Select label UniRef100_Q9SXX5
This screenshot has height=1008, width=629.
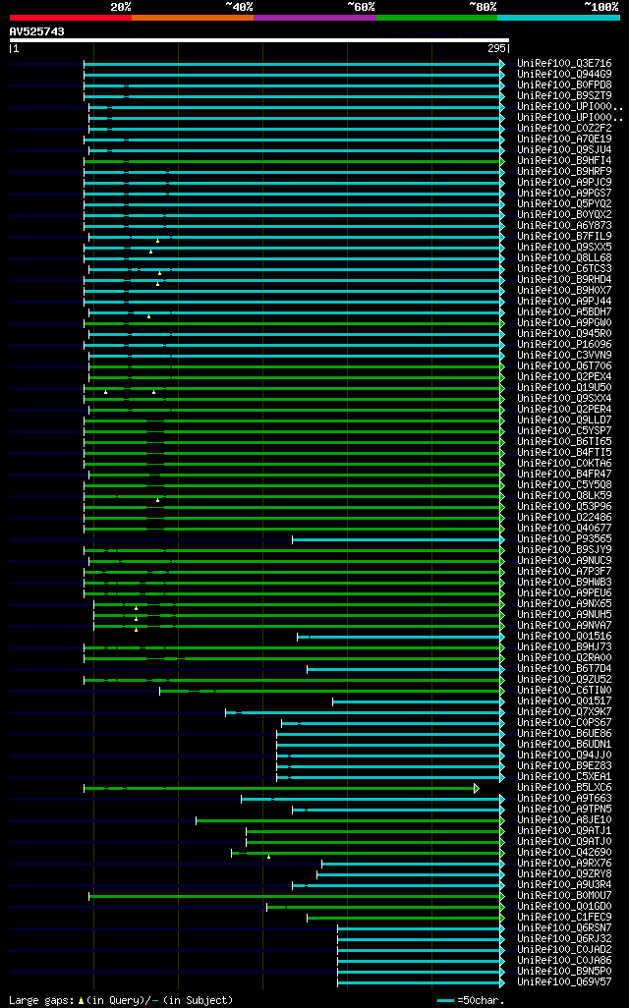tap(565, 247)
